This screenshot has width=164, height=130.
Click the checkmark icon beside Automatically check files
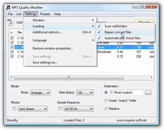point(99,38)
